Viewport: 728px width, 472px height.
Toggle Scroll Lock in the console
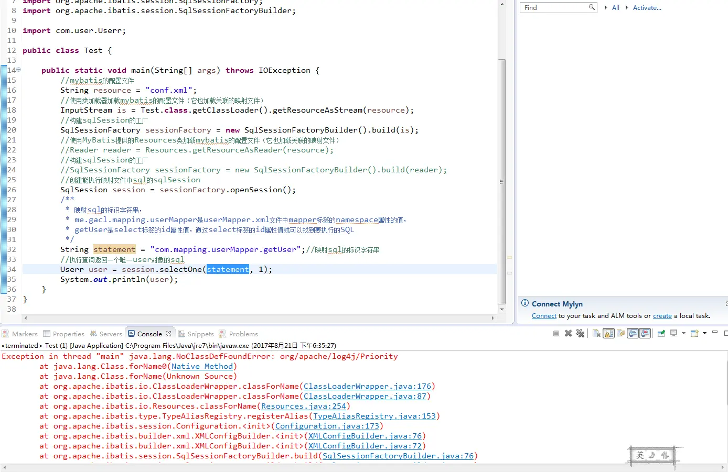[608, 334]
